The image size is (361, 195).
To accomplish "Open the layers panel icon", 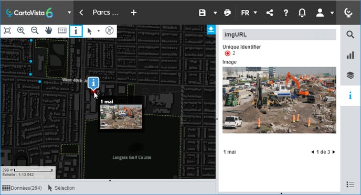I will 350,75.
